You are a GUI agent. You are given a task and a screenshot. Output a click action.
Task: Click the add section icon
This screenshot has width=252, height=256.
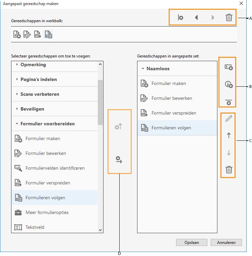[228, 67]
